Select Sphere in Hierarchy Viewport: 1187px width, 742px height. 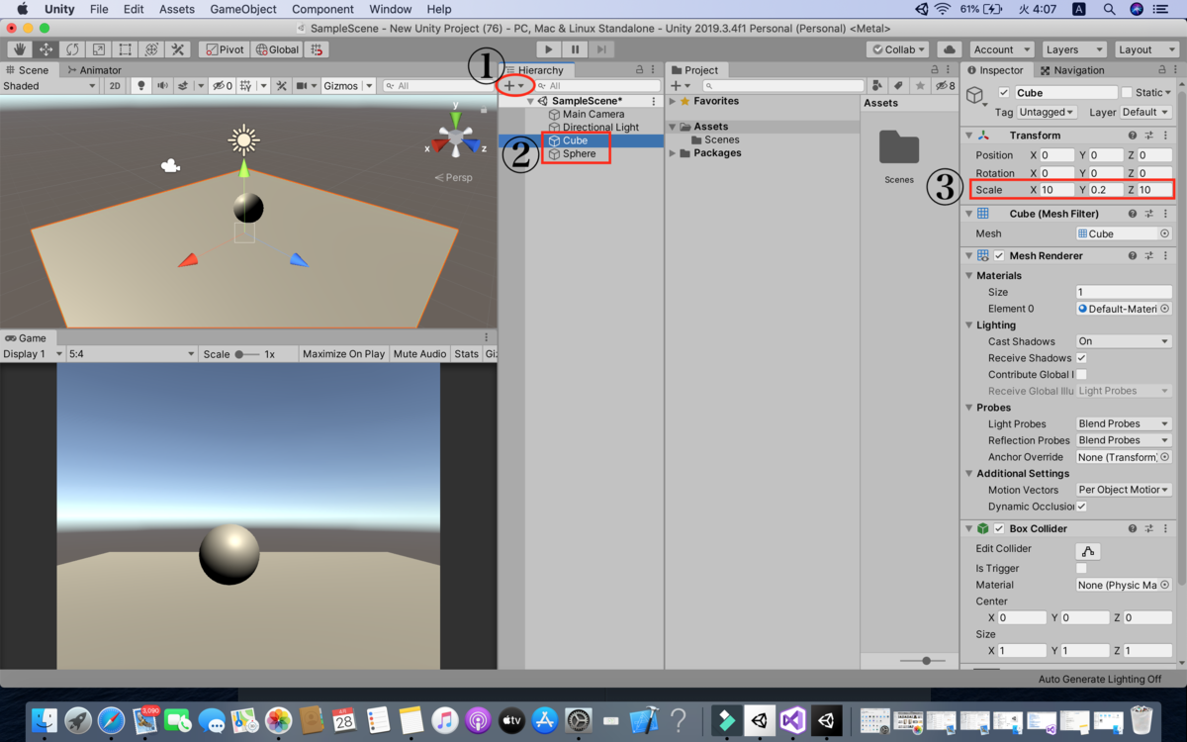point(580,154)
